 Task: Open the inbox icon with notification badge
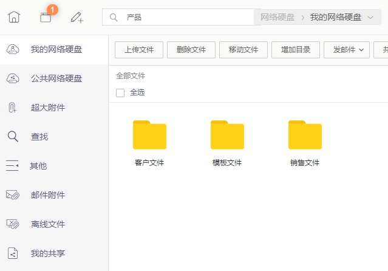click(46, 17)
